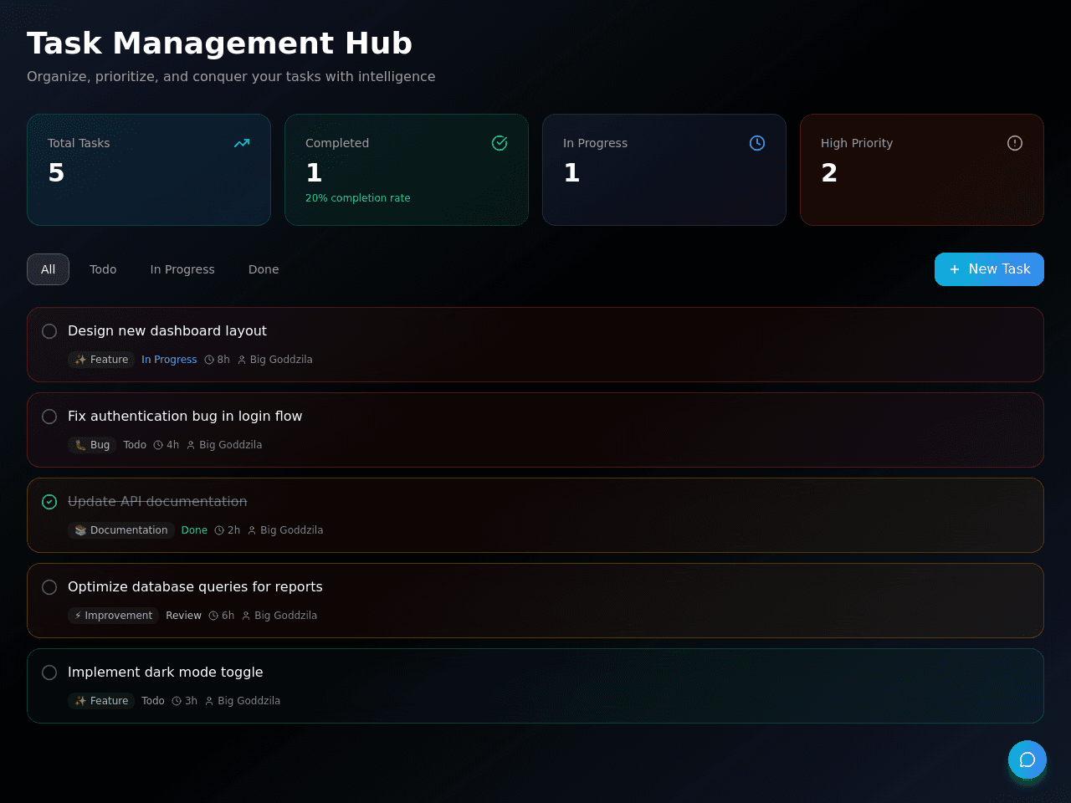Click Big Goddzila assignee on Documentation task

click(x=292, y=530)
